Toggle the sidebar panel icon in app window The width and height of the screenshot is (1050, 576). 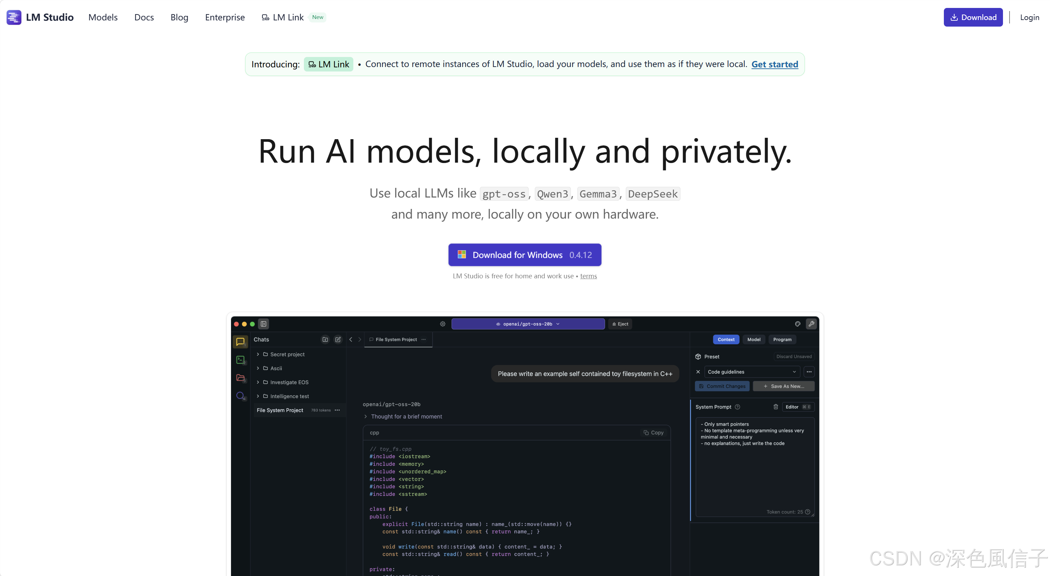263,324
